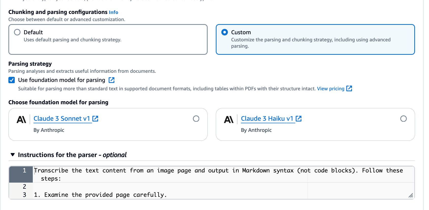The height and width of the screenshot is (210, 429).
Task: Open the Claude 3 Haiku v1 link
Action: (267, 119)
